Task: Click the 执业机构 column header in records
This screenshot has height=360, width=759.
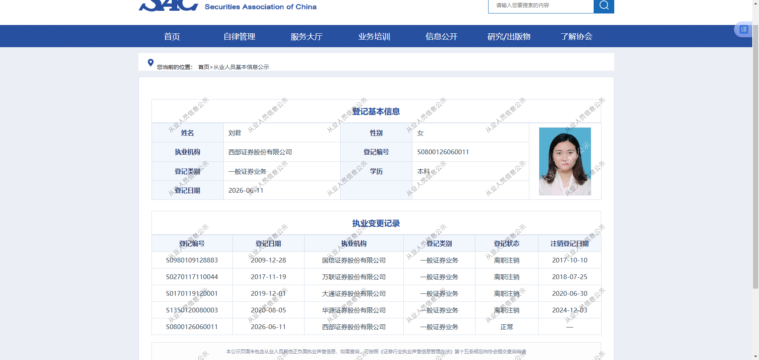Action: coord(354,243)
